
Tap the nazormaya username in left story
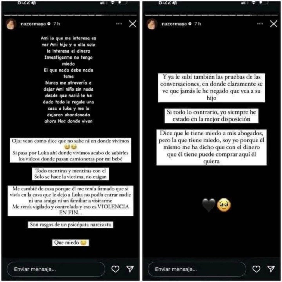(33, 24)
